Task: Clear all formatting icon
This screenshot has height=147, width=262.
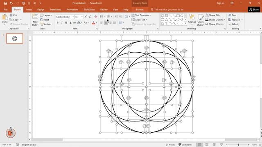Action: [95, 17]
